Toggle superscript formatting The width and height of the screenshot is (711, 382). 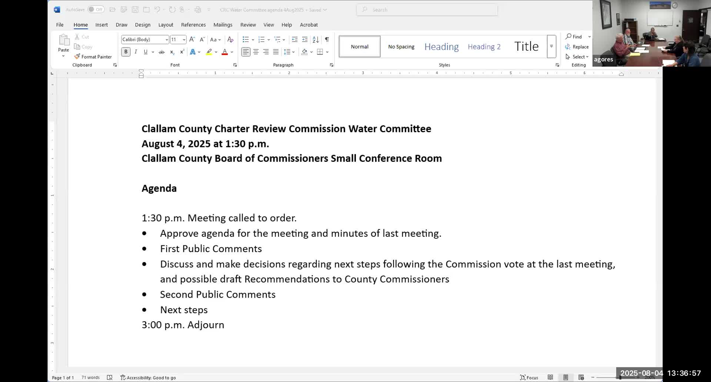pos(181,52)
